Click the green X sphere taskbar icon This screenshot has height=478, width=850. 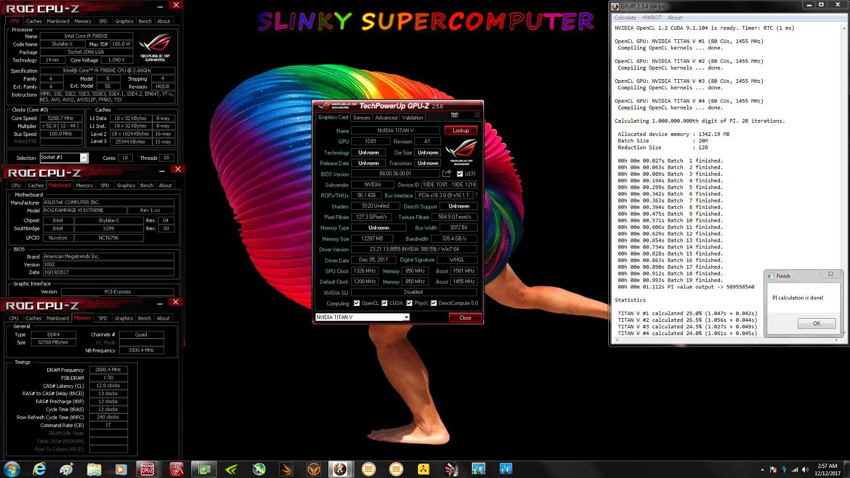(x=259, y=469)
